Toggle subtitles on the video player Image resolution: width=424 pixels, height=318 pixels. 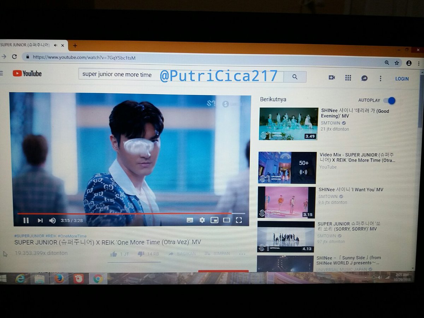tap(190, 220)
